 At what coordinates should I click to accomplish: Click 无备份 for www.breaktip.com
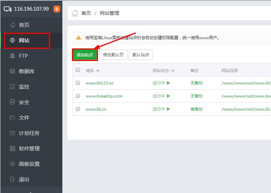196,96
